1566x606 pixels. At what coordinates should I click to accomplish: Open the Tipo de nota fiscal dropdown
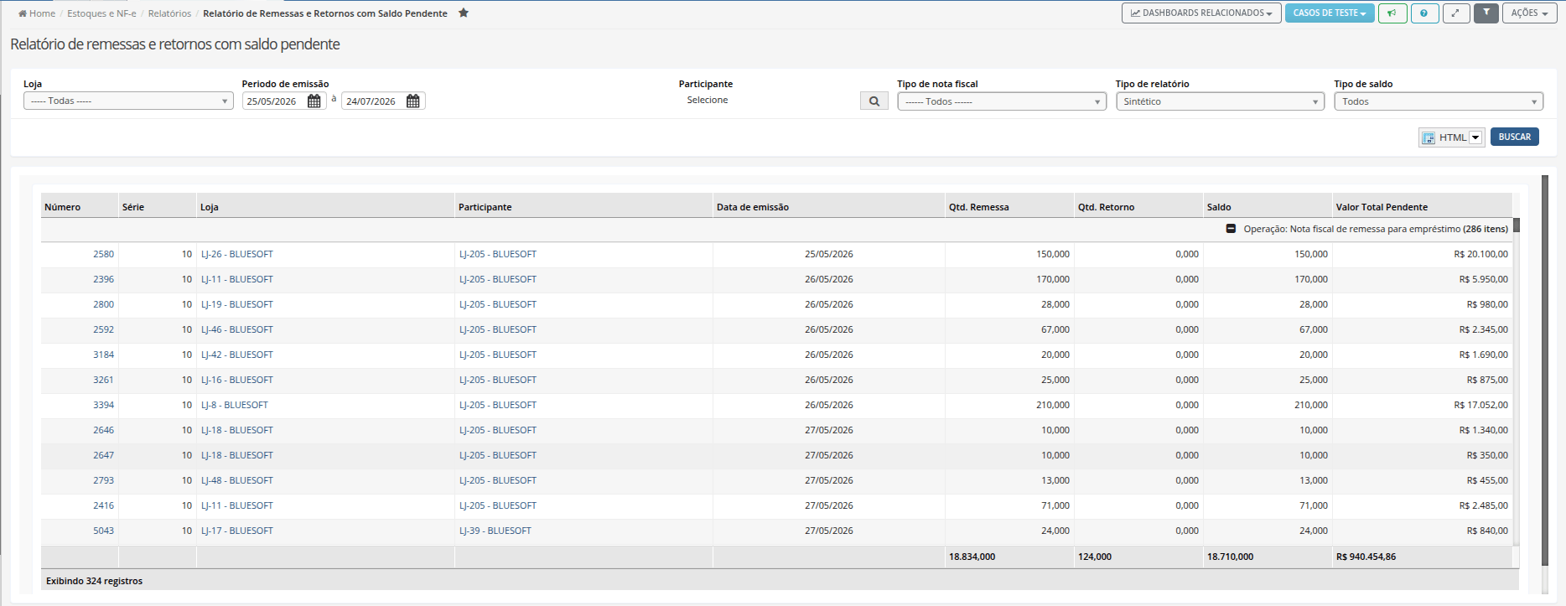click(1002, 101)
